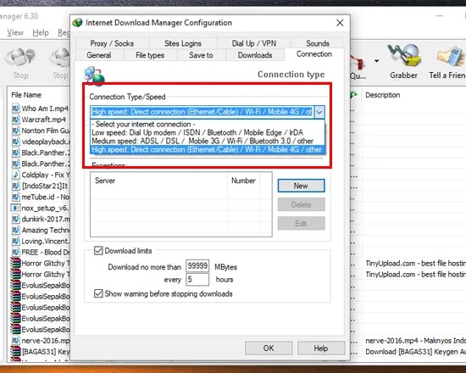Switch to the Save to tab
466x373 pixels.
[201, 55]
